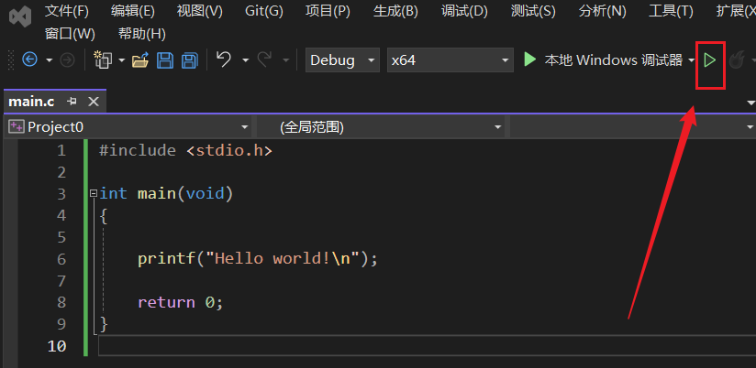Click the #include <stdio.h> line
This screenshot has height=368, width=756.
(185, 150)
